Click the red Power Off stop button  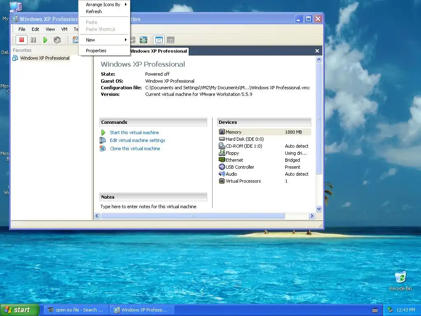point(21,40)
